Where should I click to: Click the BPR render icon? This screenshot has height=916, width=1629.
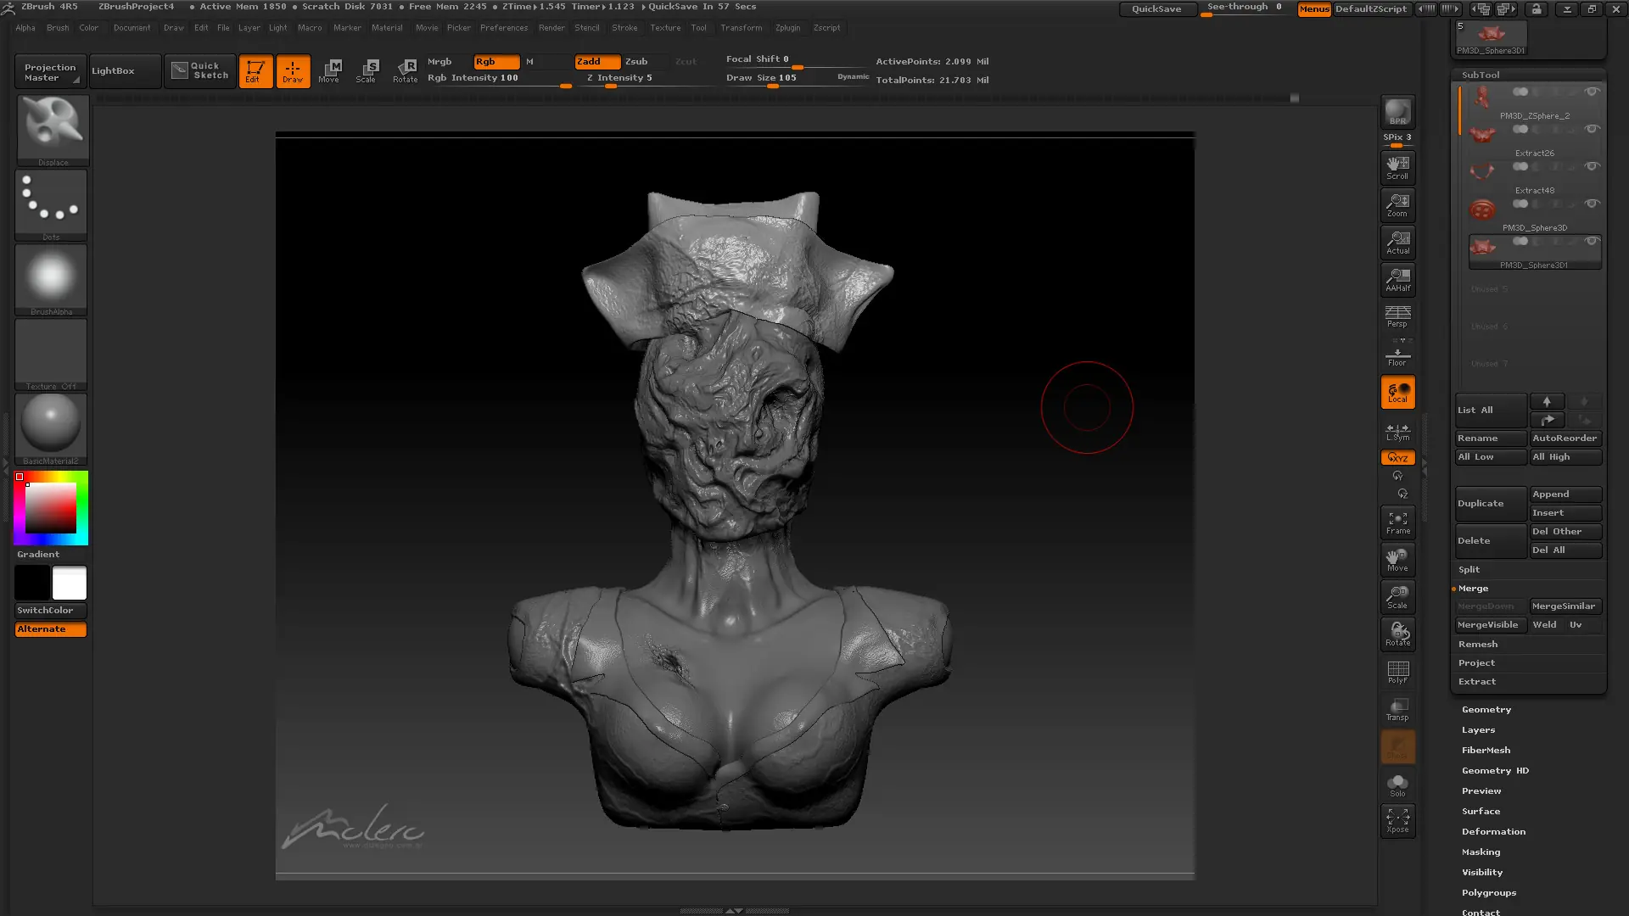pos(1397,112)
